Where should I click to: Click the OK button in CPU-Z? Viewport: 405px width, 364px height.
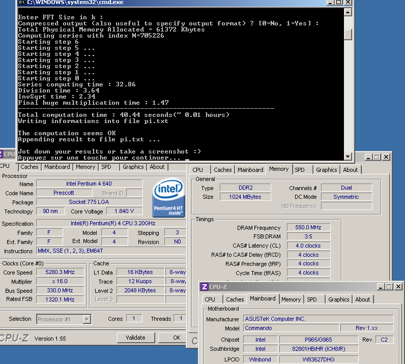pos(172,338)
